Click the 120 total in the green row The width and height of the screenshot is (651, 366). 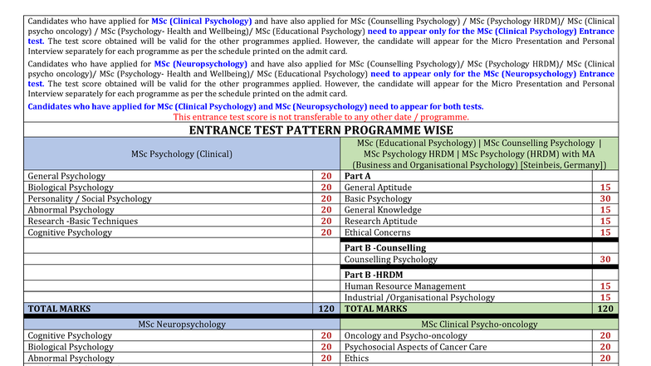coord(605,309)
